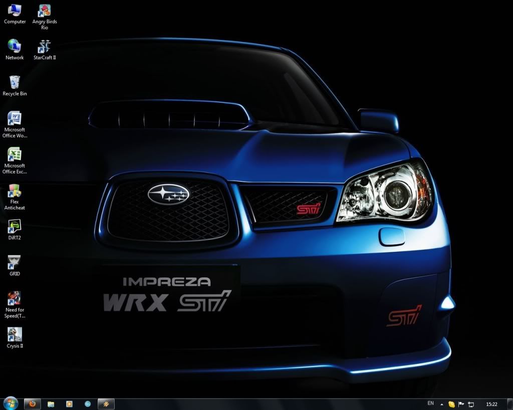513x410 pixels.
Task: Select the Microsoft Office Excel shortcut
Action: click(15, 161)
